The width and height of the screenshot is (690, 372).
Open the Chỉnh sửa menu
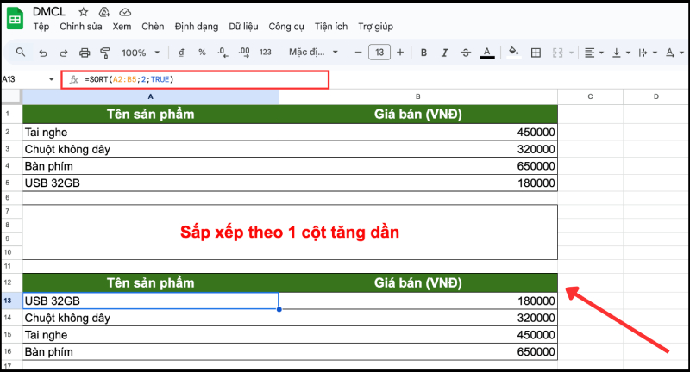point(80,27)
